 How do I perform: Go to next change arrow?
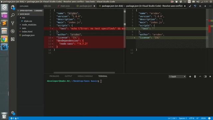[205, 6]
